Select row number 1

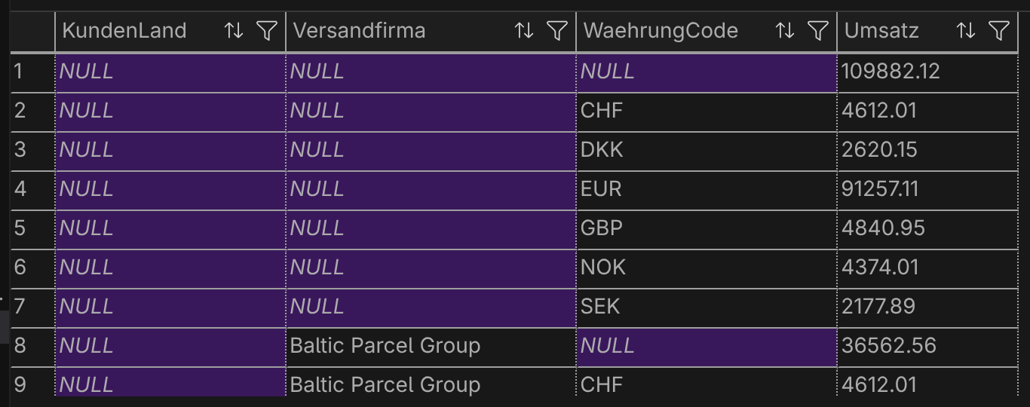coord(20,72)
